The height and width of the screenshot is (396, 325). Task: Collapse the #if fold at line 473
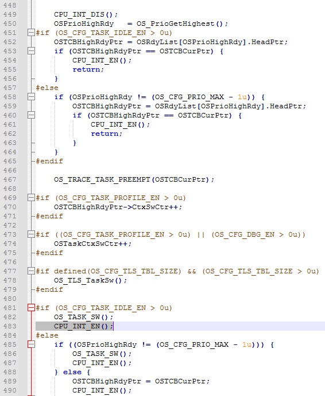click(31, 234)
